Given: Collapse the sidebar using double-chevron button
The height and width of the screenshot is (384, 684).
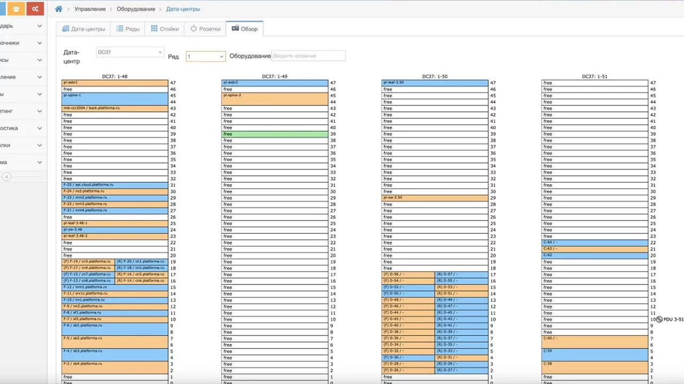Looking at the screenshot, I should tap(6, 176).
